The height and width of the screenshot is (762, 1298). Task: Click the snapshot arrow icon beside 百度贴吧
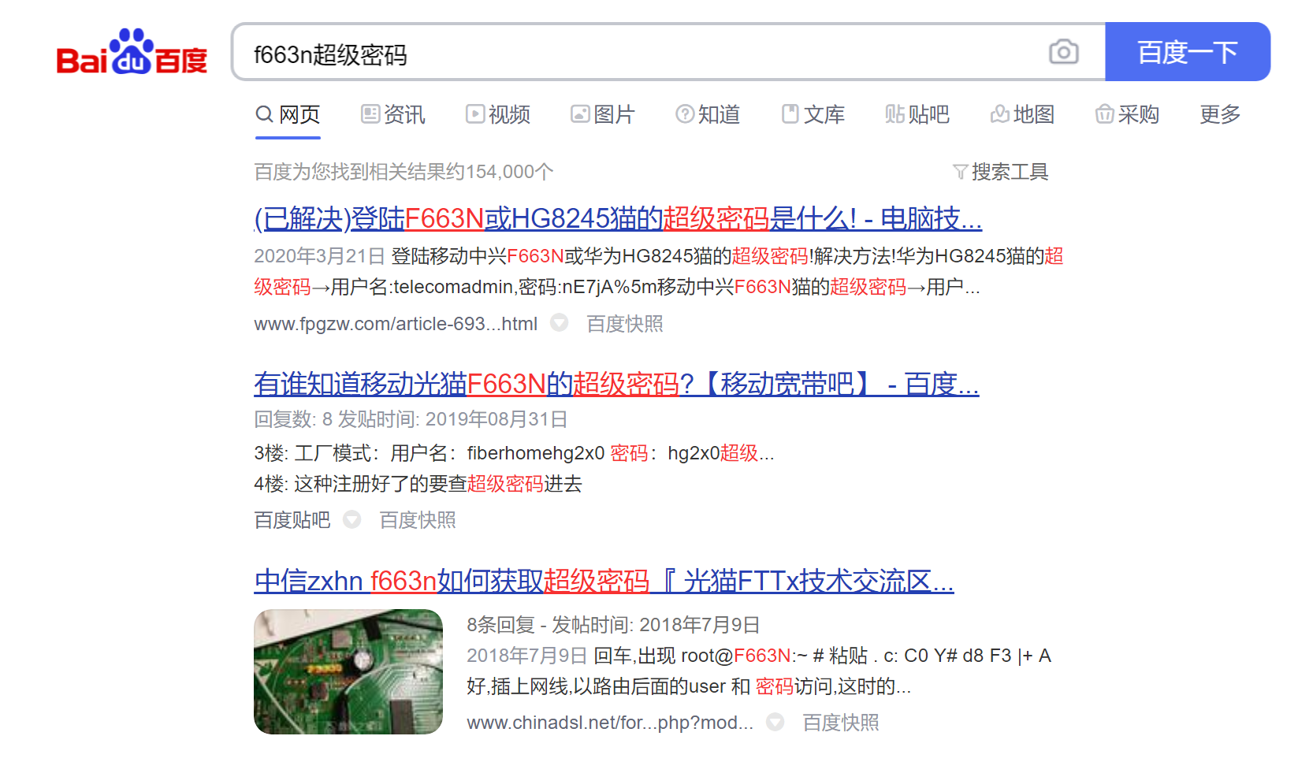(351, 519)
